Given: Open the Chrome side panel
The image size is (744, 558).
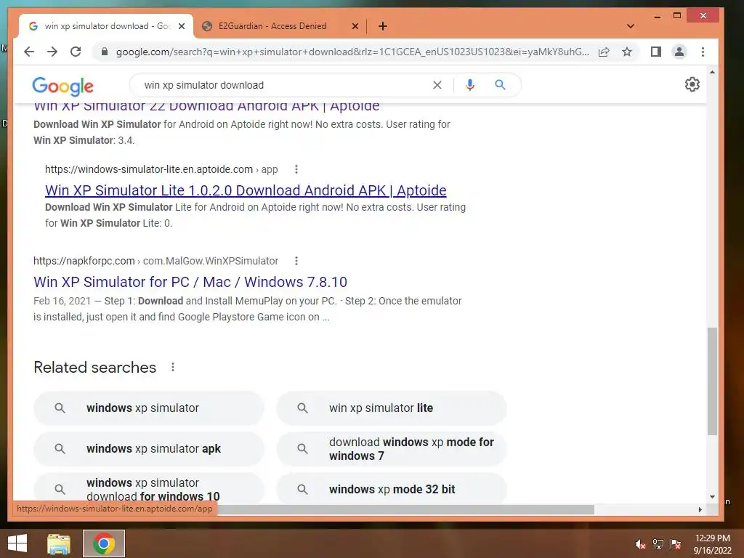Looking at the screenshot, I should tap(656, 52).
